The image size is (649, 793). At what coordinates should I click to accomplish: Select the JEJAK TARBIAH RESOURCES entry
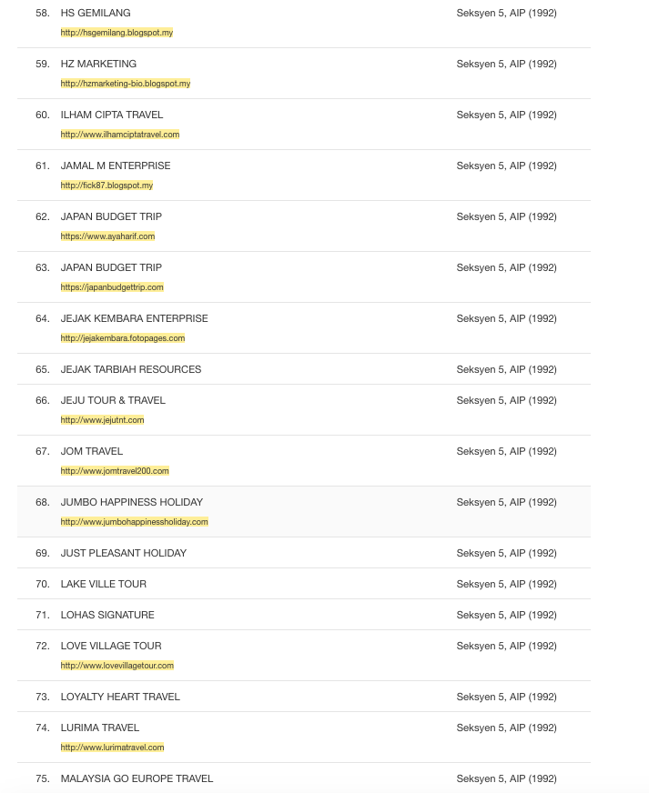(131, 369)
